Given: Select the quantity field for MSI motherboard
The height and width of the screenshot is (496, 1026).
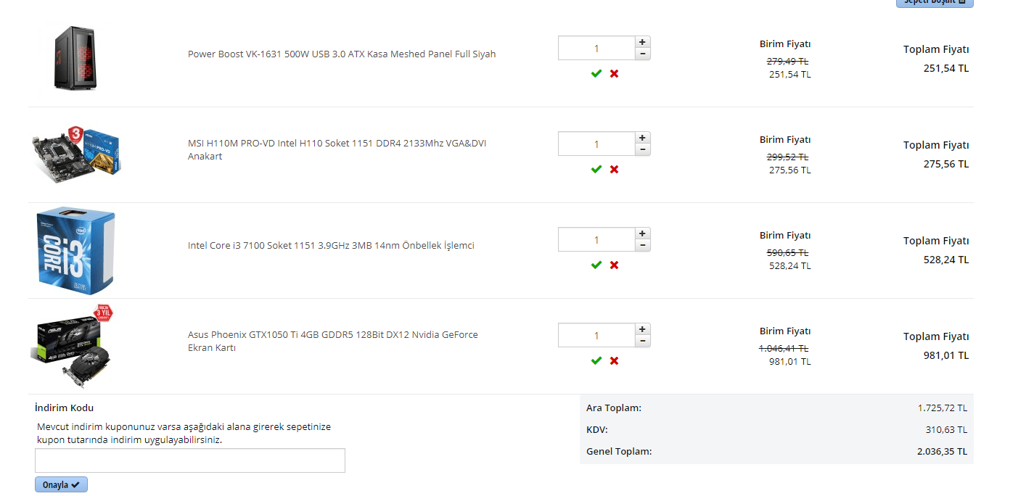Looking at the screenshot, I should pyautogui.click(x=596, y=144).
